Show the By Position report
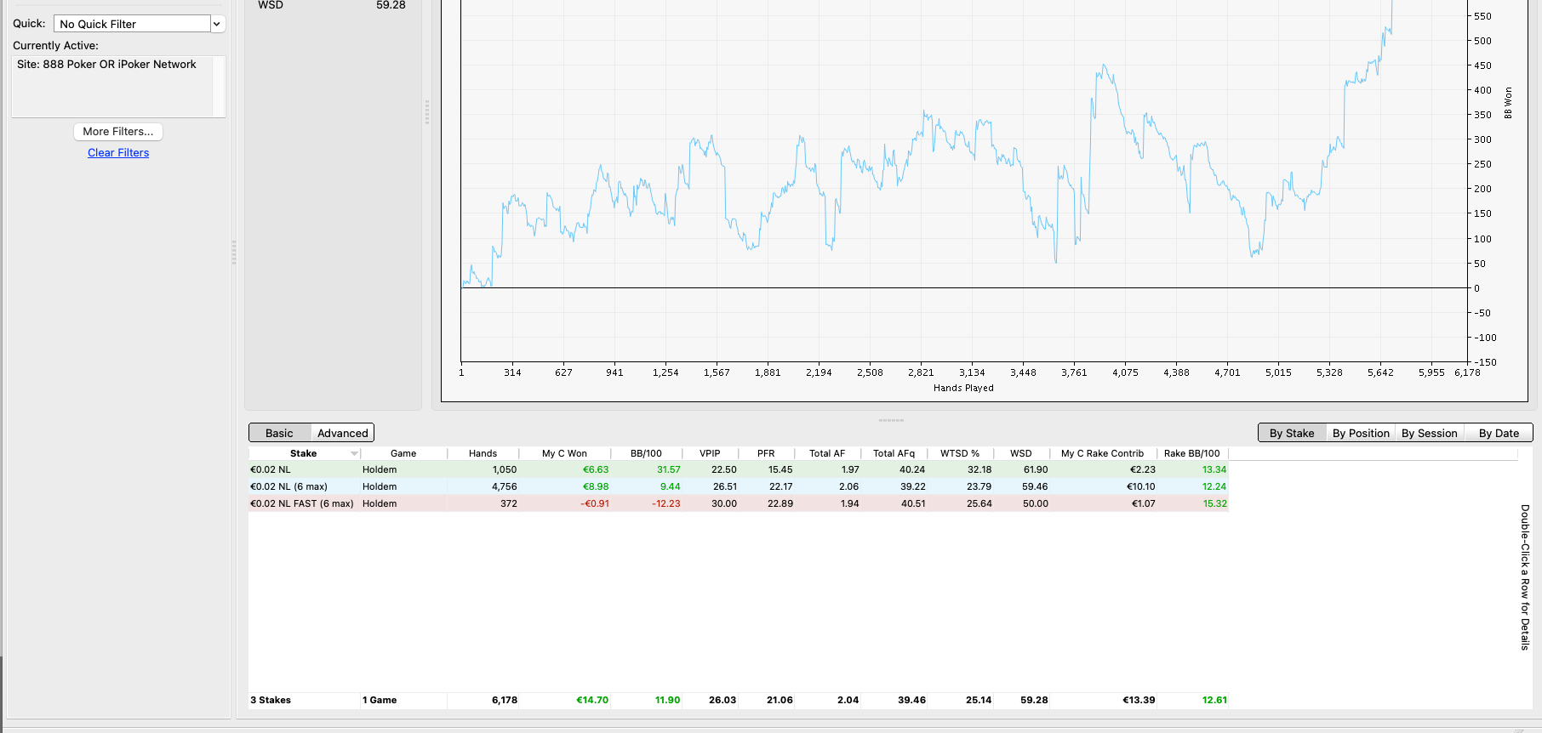Image resolution: width=1542 pixels, height=733 pixels. click(1361, 433)
